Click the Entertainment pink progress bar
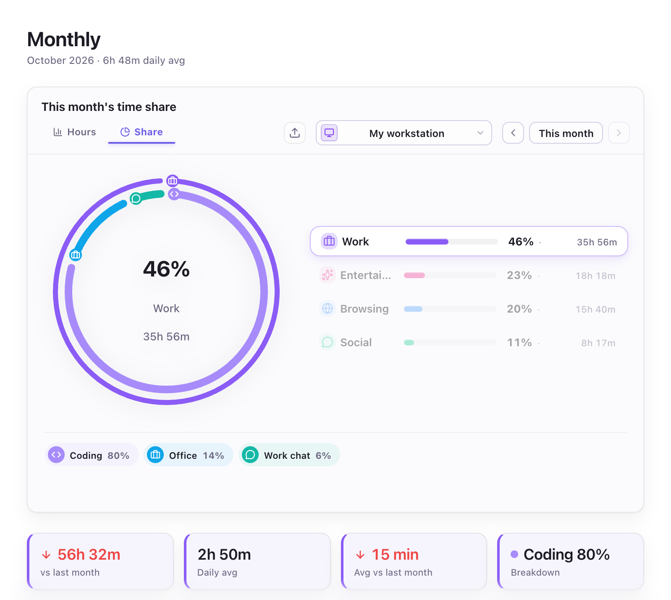Viewport: 671px width, 600px height. coord(450,275)
